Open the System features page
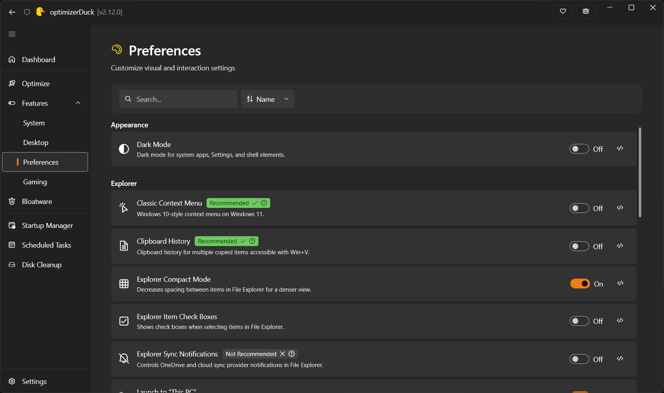 [x=45, y=123]
